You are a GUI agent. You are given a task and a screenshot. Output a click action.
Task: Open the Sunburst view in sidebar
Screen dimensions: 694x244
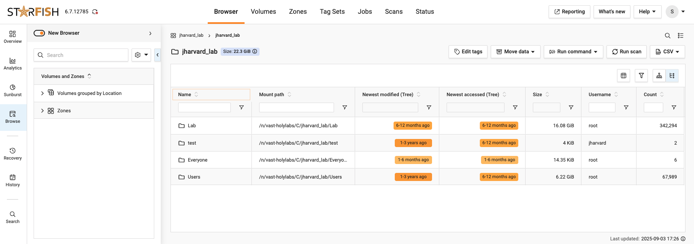[x=13, y=90]
